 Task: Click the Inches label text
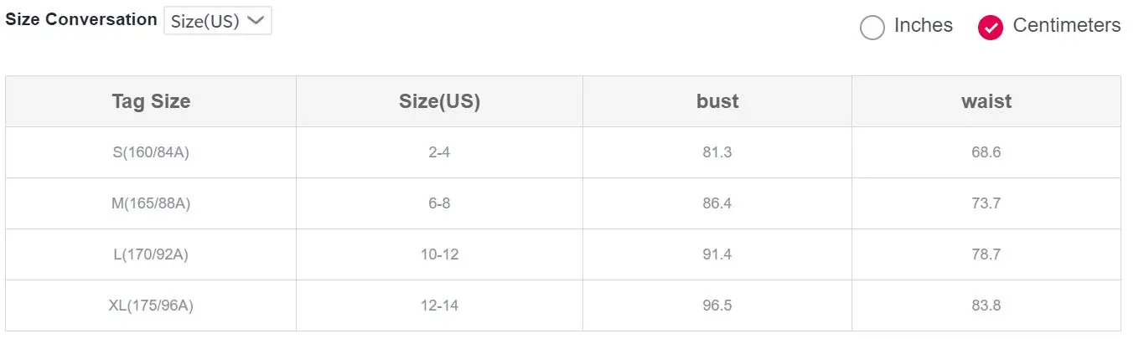click(923, 26)
